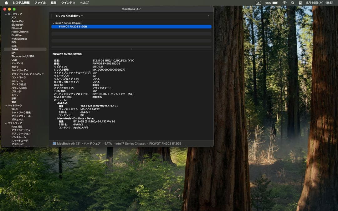Screen dimensions: 338x211
Task: Click Intel 7 Series Chipset in path bar
Action: coord(130,143)
